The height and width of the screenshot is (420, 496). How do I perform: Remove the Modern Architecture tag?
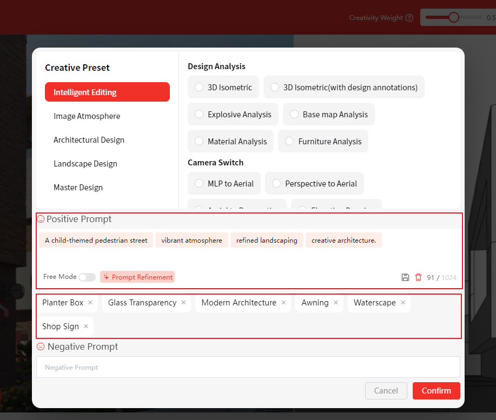[x=283, y=303]
